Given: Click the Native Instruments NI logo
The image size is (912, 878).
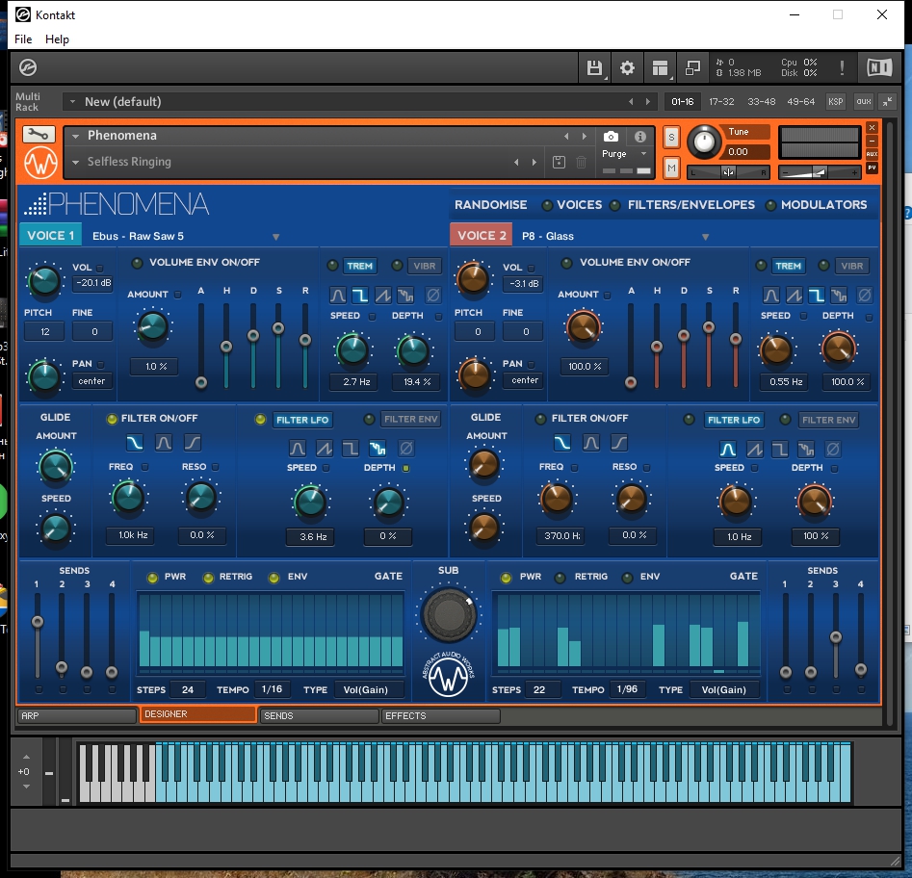Looking at the screenshot, I should 879,68.
